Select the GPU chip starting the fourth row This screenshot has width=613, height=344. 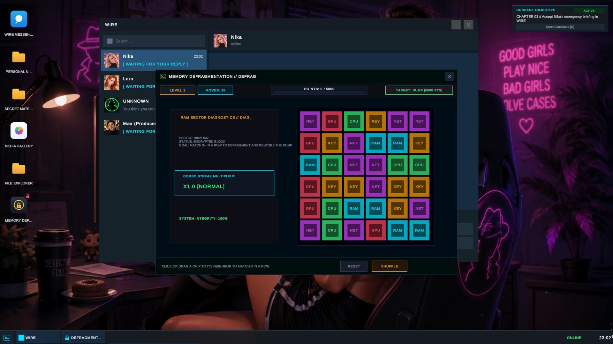(310, 187)
